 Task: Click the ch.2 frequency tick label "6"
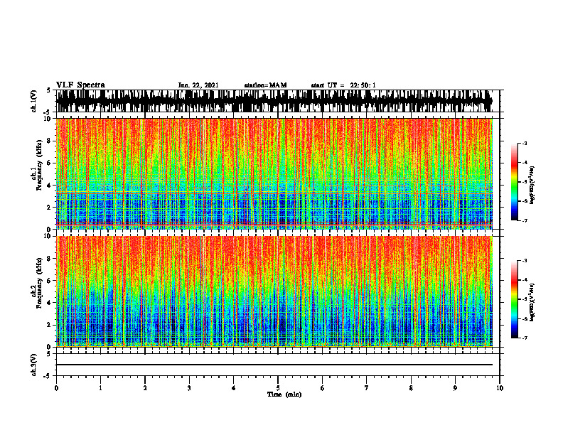point(49,281)
